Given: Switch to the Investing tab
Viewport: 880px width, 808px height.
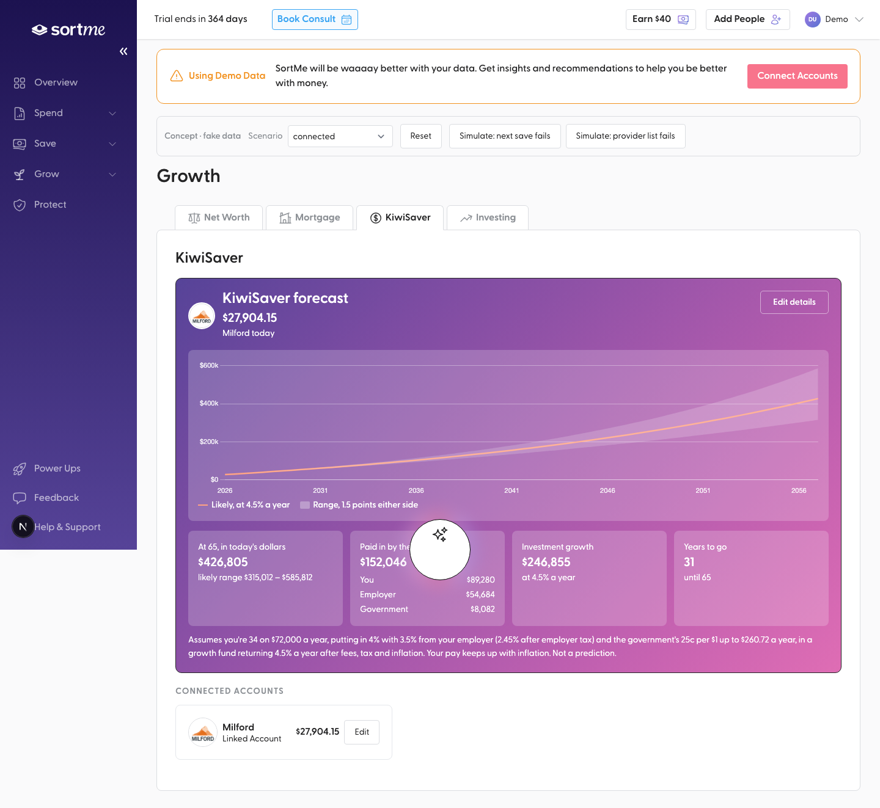Looking at the screenshot, I should coord(488,217).
